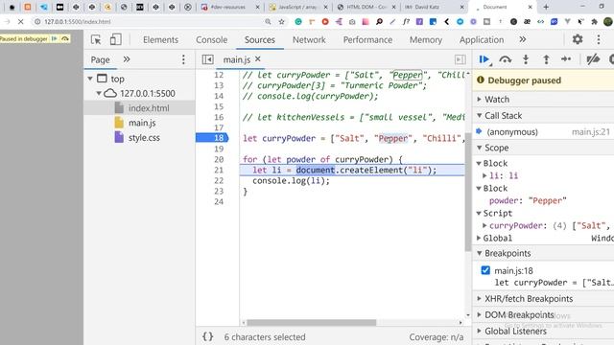Collapse the top frame tree node
Viewport: 614px width, 345px height.
point(90,79)
